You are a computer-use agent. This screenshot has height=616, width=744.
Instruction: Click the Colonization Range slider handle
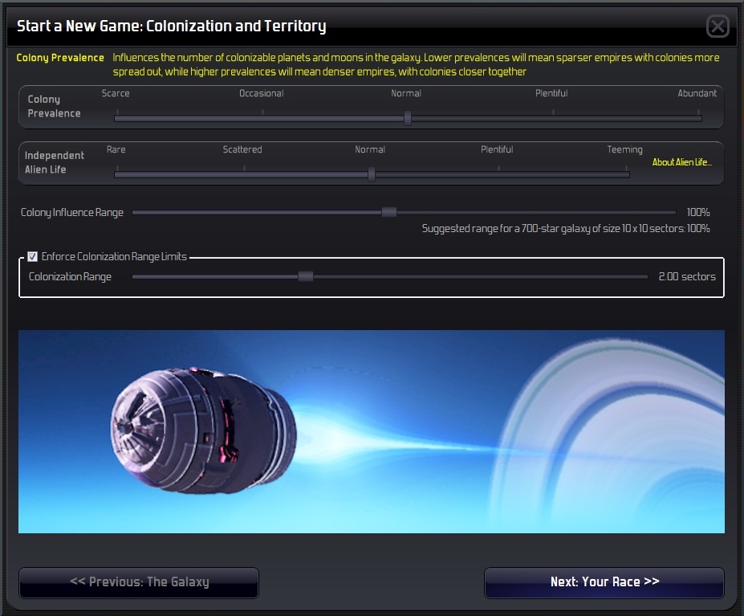coord(306,276)
